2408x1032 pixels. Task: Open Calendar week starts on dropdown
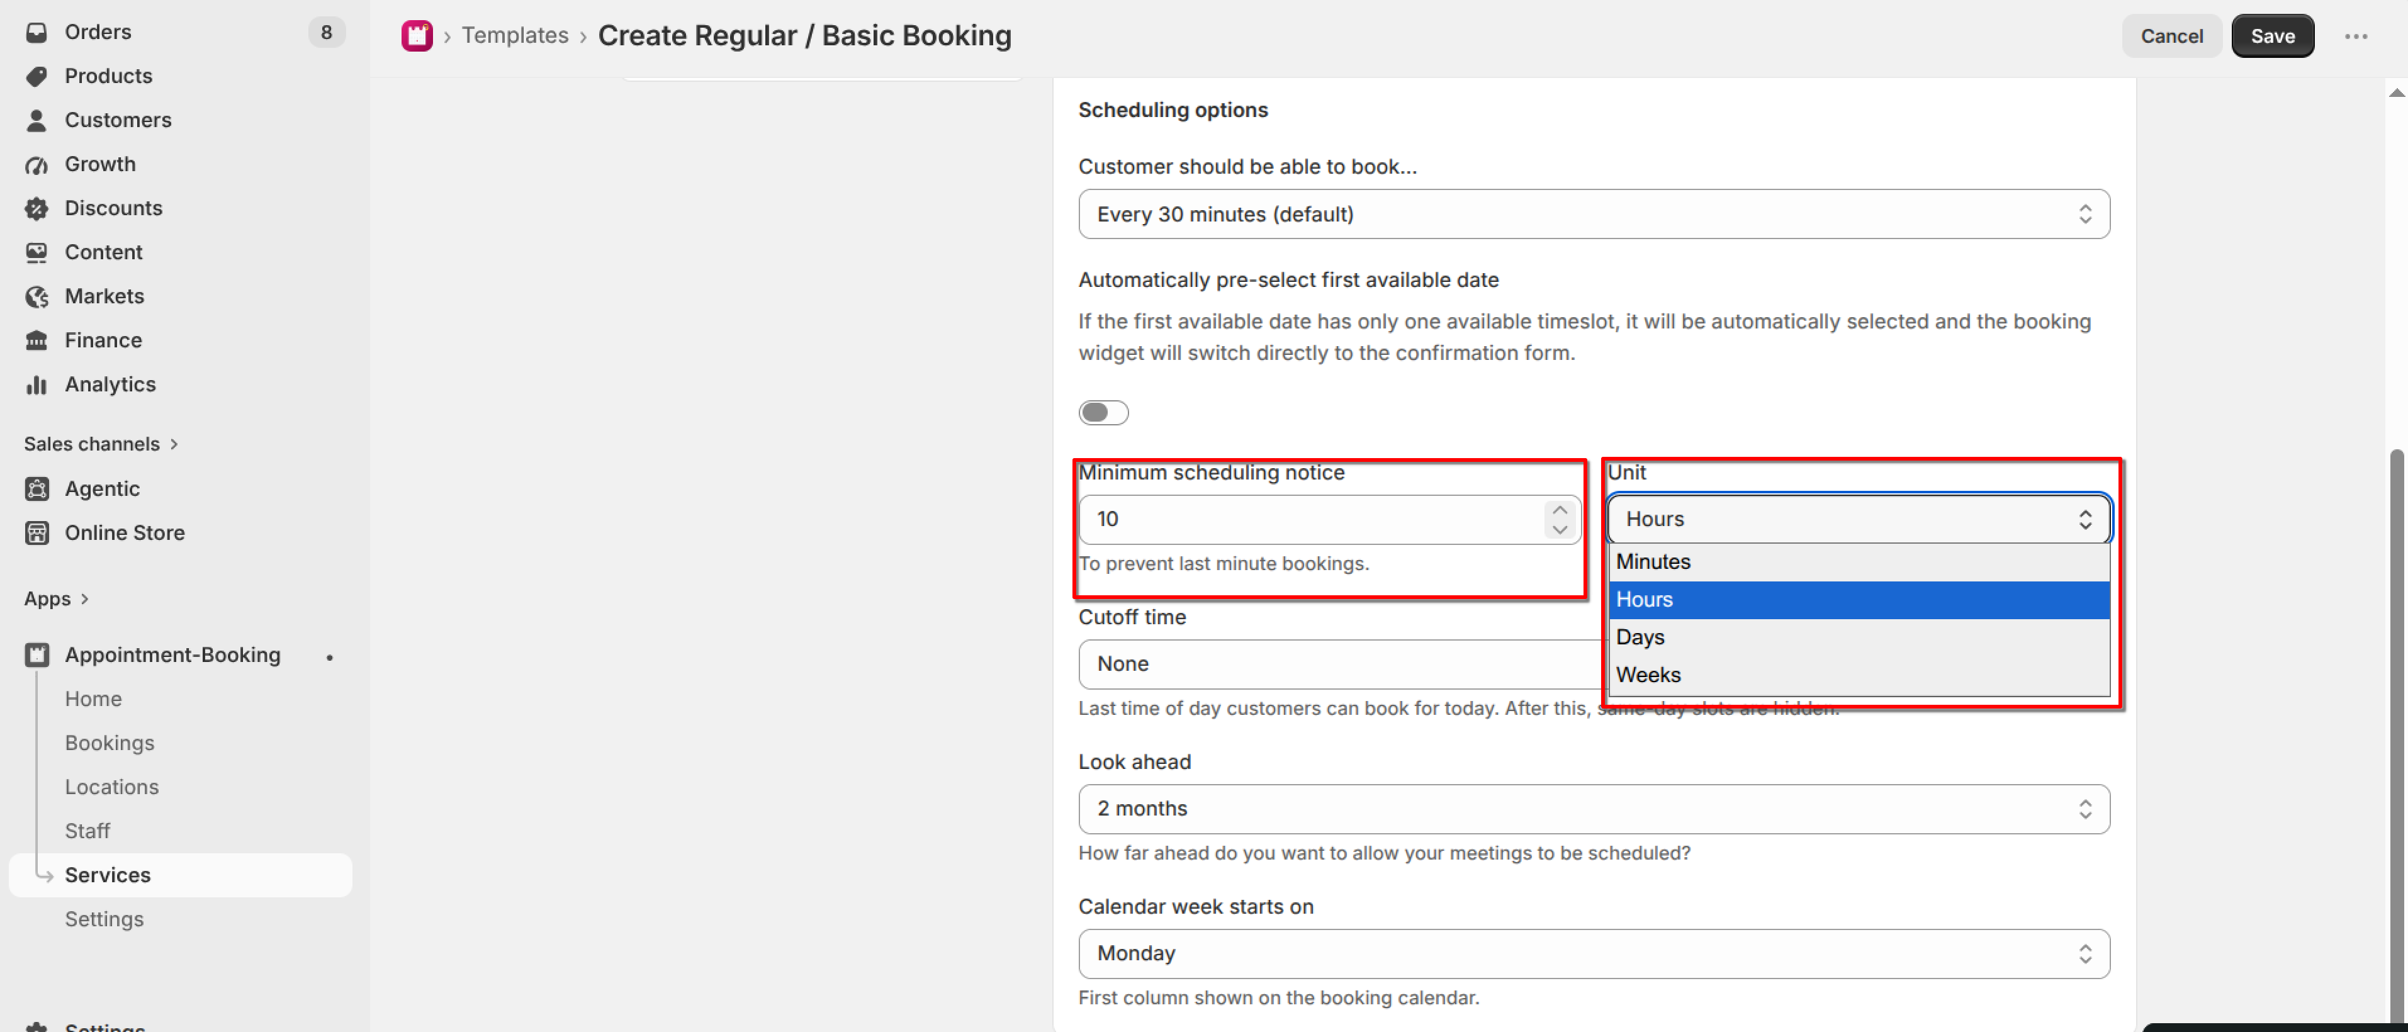pyautogui.click(x=1594, y=953)
